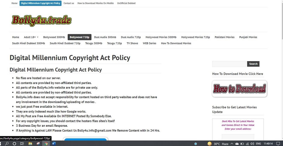
Task: Show hidden system tray icons chevron
Action: tap(232, 144)
